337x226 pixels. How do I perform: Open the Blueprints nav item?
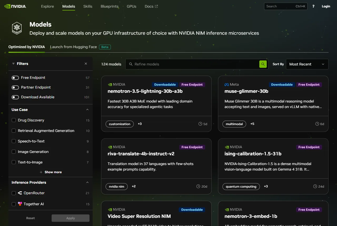110,6
